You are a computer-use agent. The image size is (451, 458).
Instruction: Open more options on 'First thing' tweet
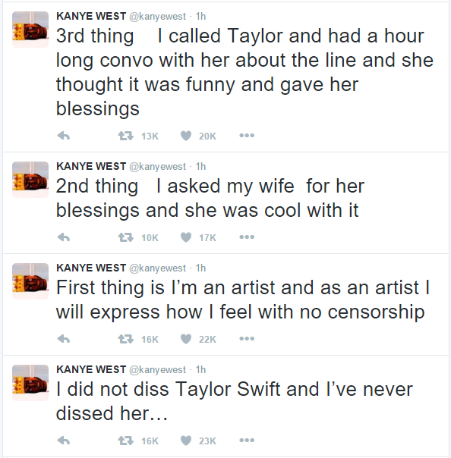click(247, 338)
